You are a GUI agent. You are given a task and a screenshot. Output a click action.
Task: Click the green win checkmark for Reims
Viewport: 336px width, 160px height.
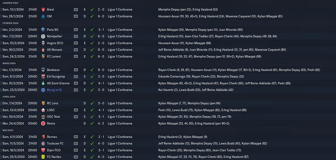(x=92, y=124)
